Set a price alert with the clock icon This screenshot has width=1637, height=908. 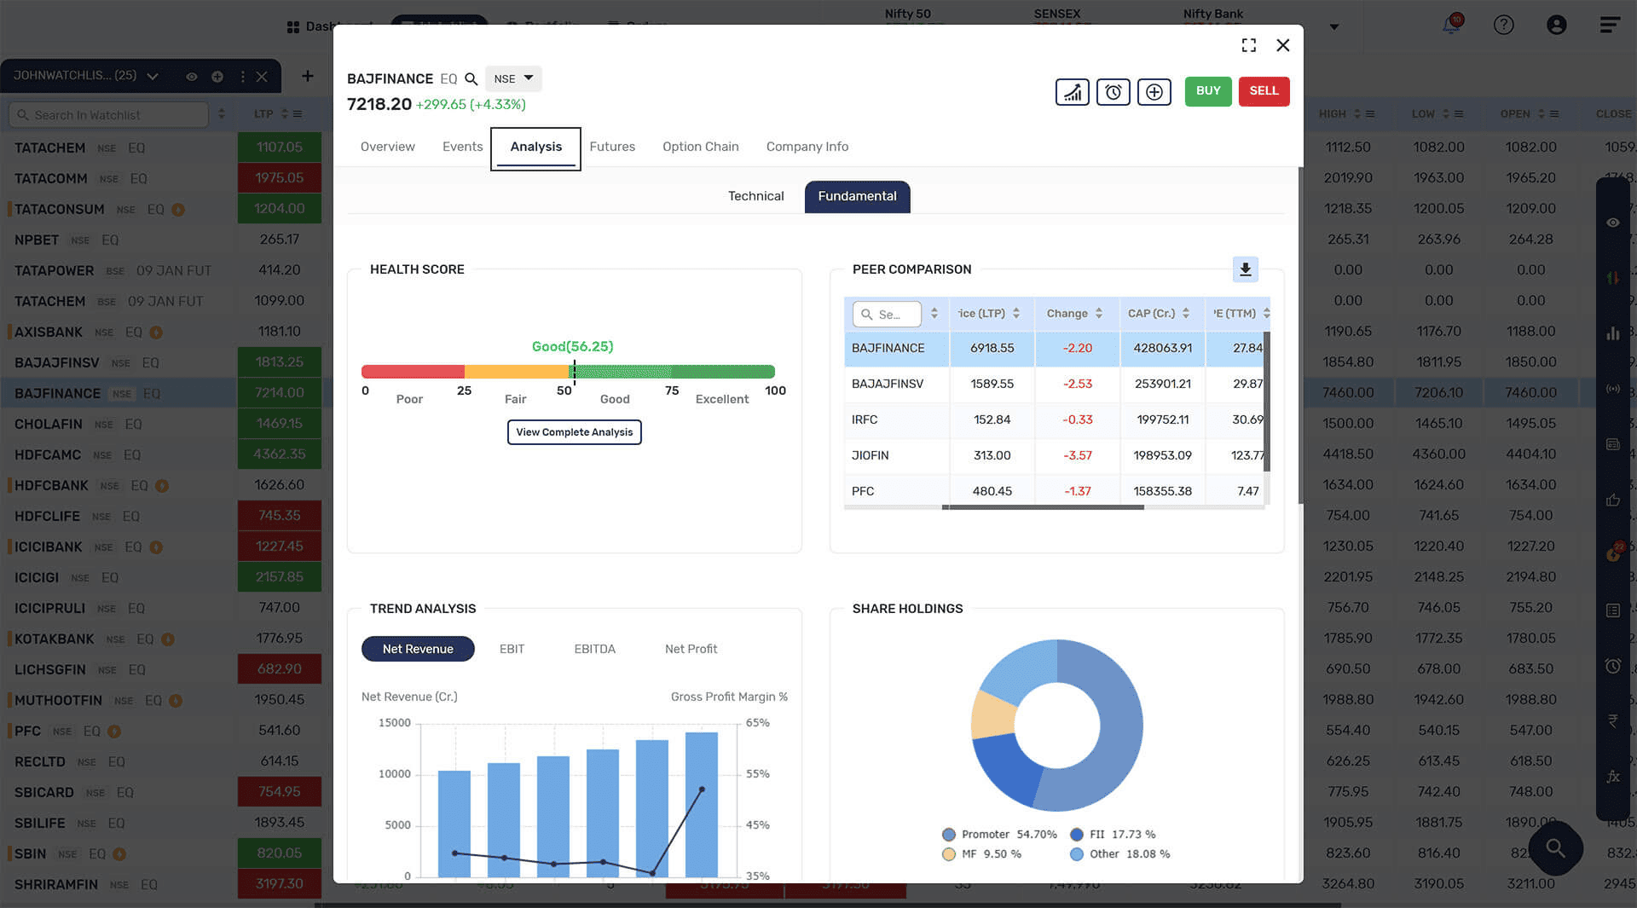(x=1113, y=91)
